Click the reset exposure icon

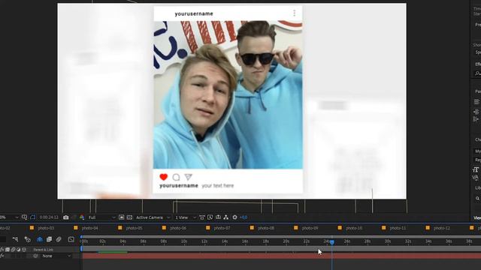point(234,217)
